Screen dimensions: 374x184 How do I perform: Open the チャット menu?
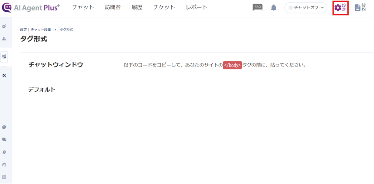click(83, 8)
